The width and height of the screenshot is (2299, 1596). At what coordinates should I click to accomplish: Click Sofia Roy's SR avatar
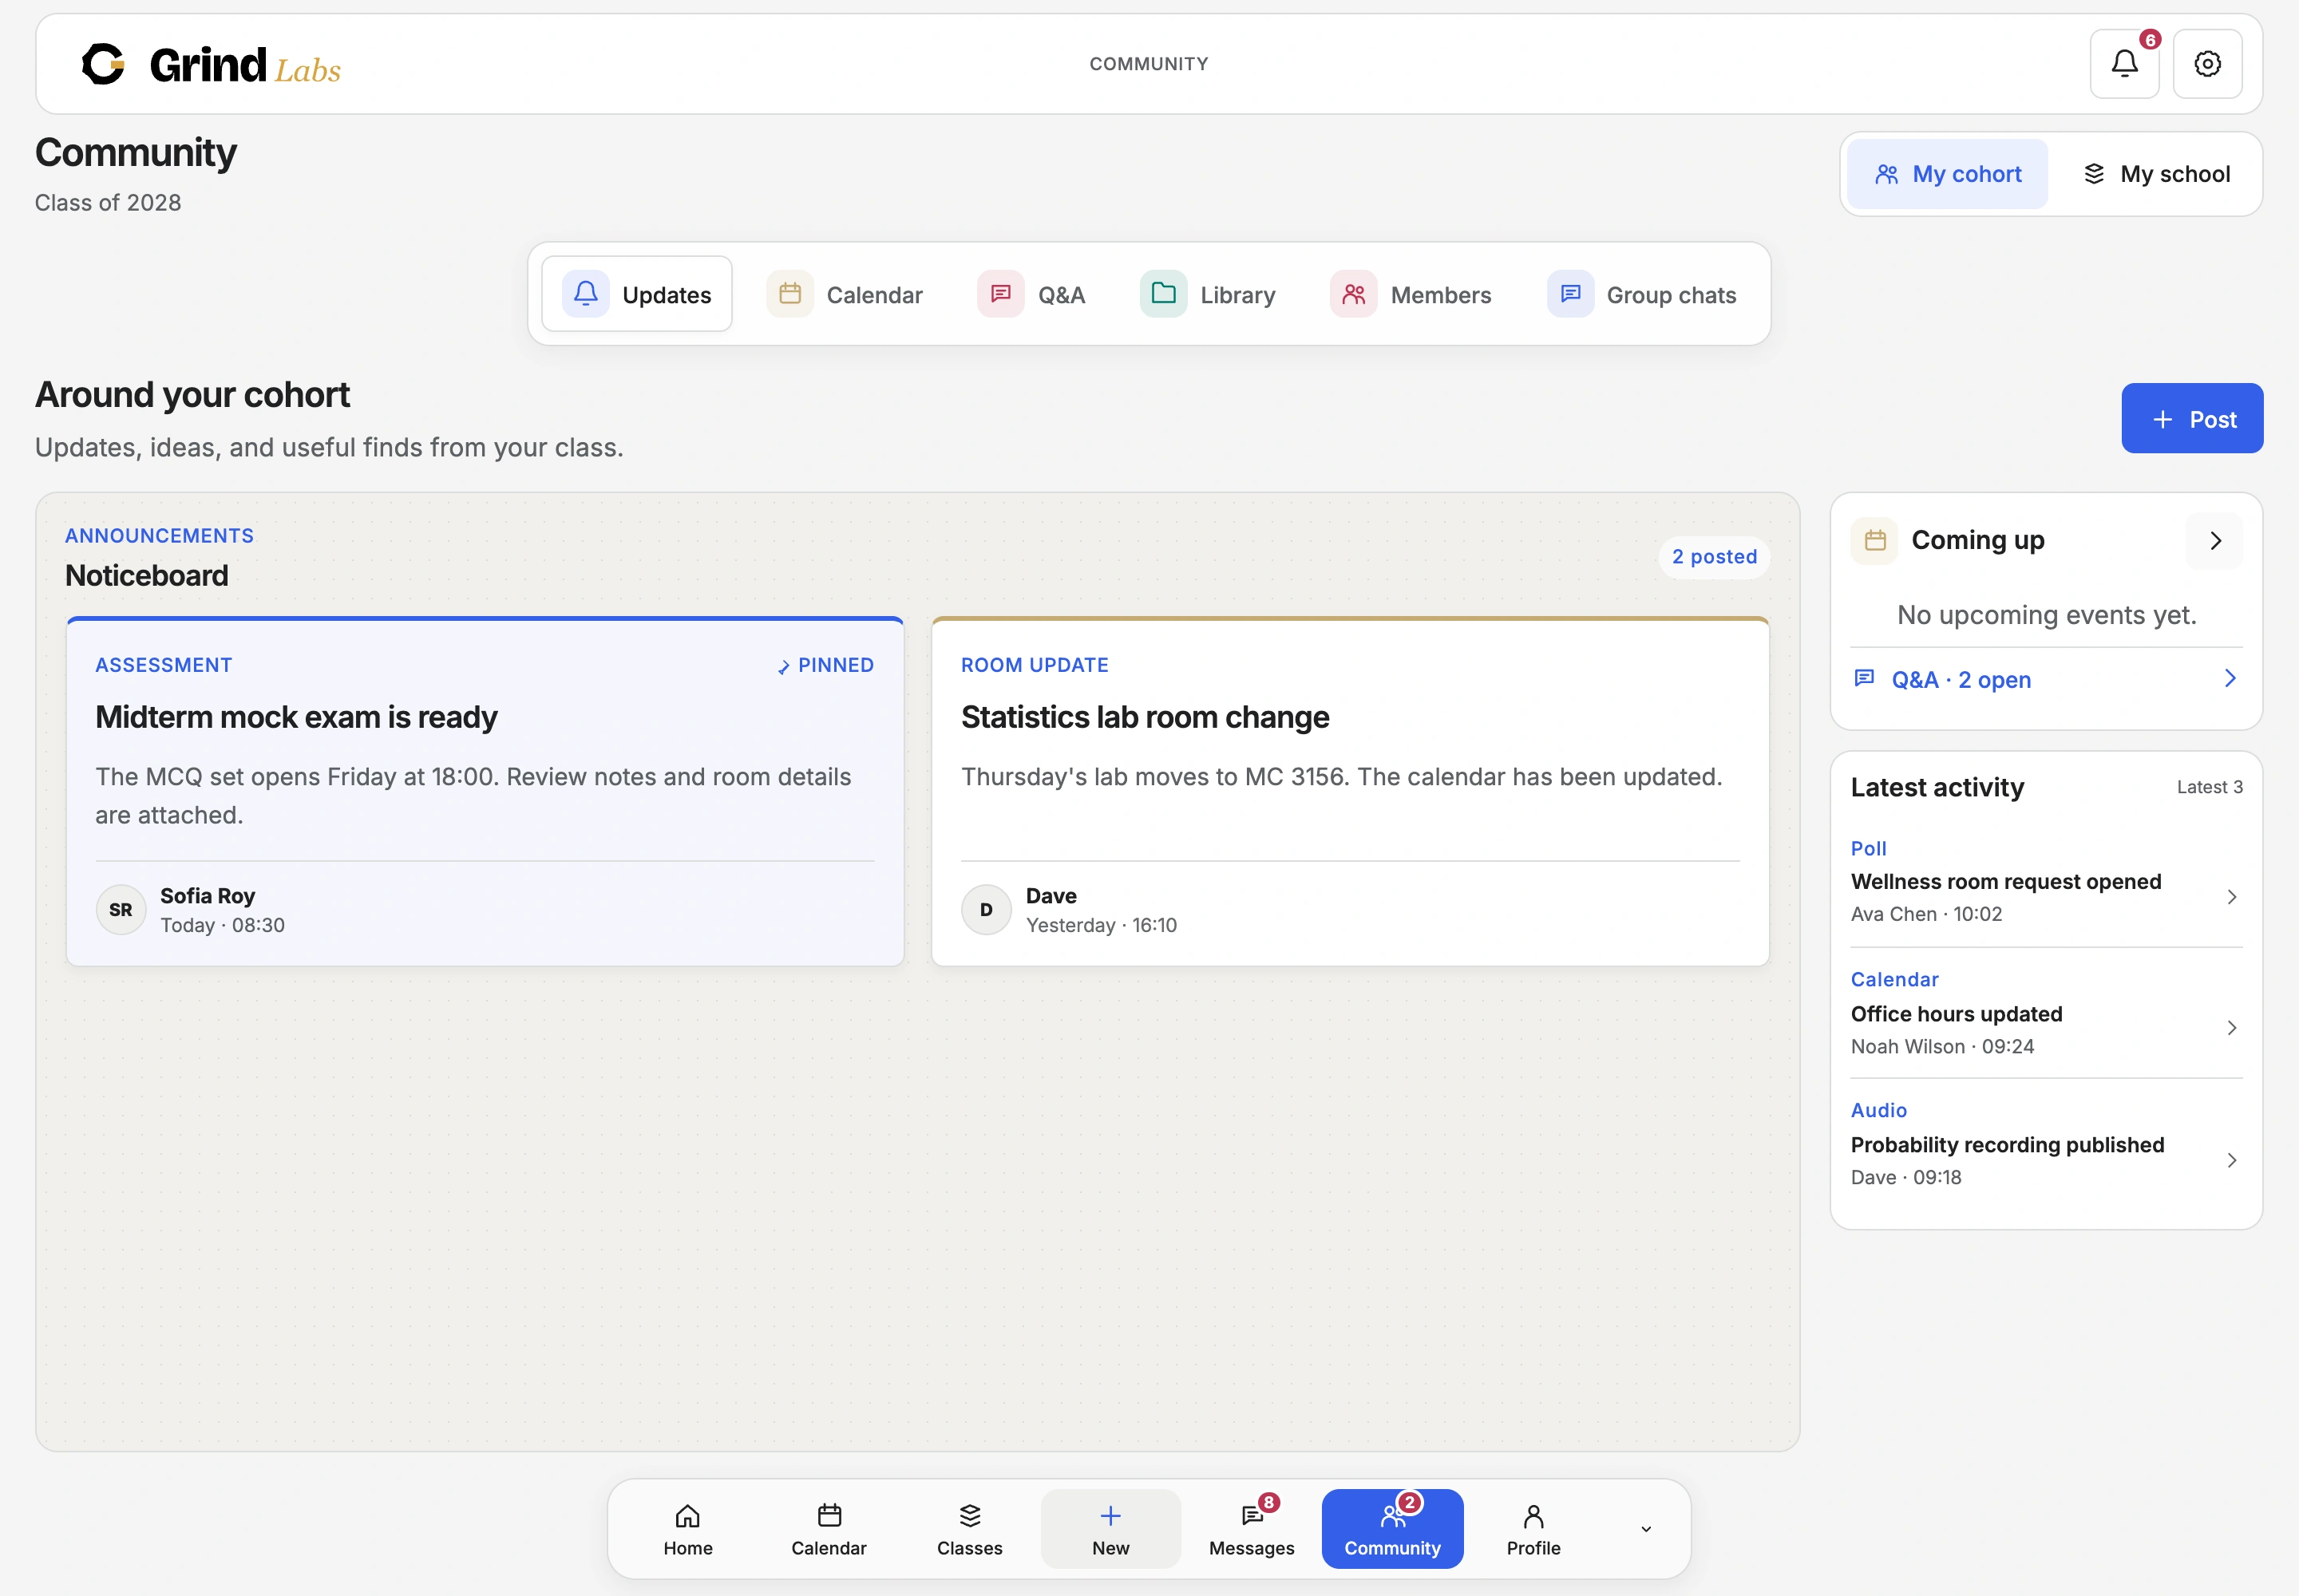point(121,910)
